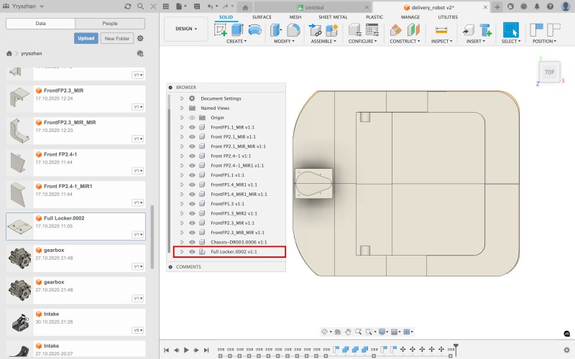Click the Save icon
The image size is (575, 359).
tap(197, 6)
